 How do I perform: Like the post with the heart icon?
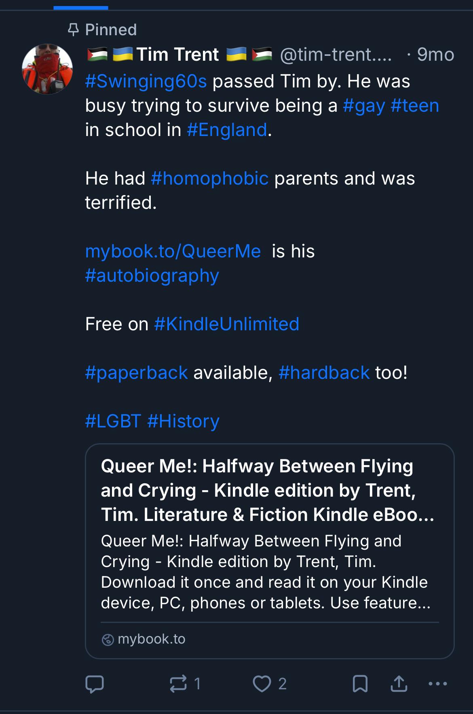(x=262, y=684)
